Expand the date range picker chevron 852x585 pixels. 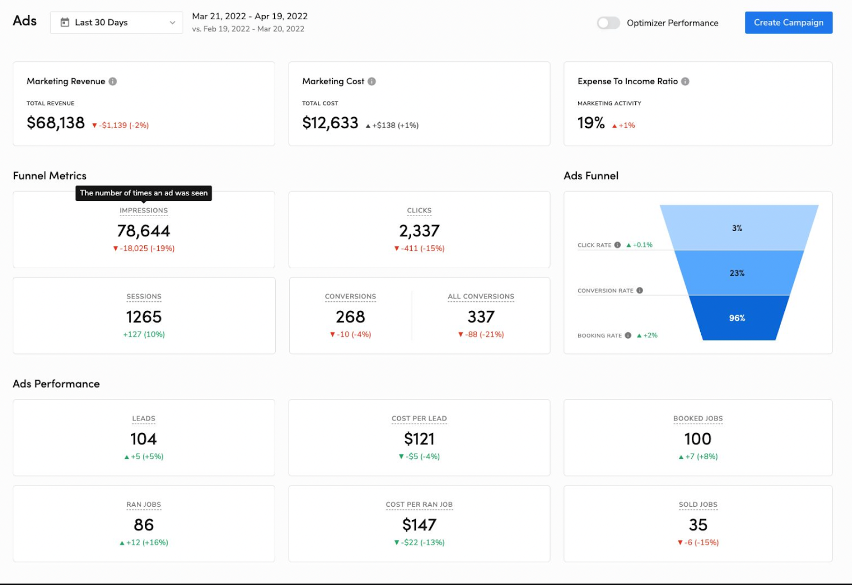[172, 23]
